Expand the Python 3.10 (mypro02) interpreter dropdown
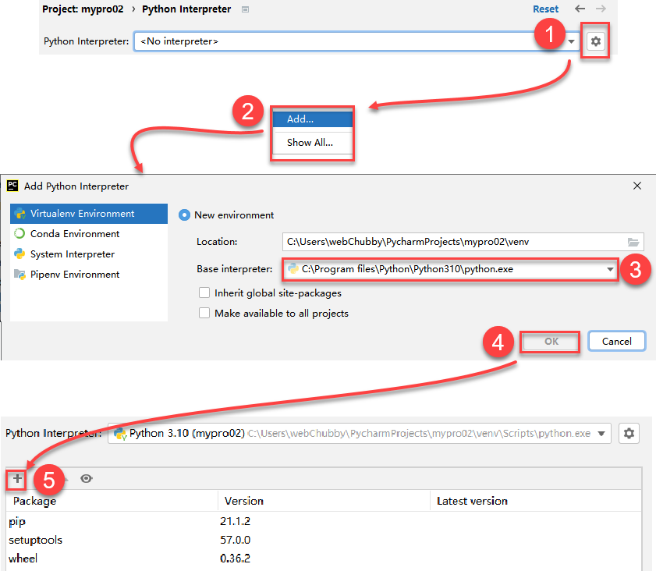656x571 pixels. pyautogui.click(x=601, y=434)
